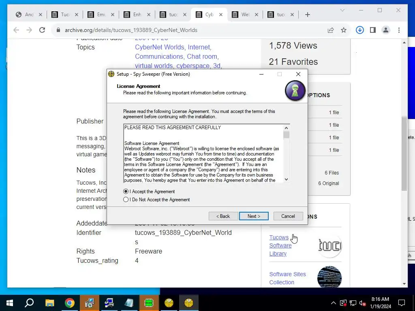Viewport: 415px width, 311px height.
Task: Click Software Sites collection thumbnail
Action: (329, 277)
